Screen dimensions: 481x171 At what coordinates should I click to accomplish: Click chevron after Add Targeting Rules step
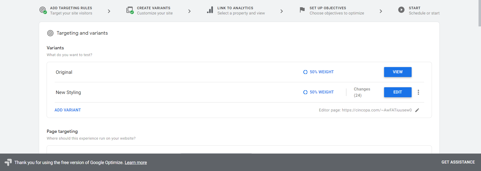point(109,11)
